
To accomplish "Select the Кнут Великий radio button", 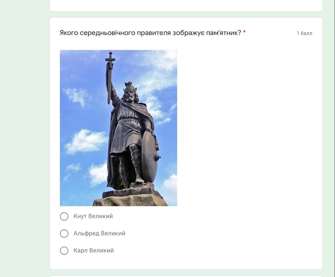I will [x=64, y=216].
